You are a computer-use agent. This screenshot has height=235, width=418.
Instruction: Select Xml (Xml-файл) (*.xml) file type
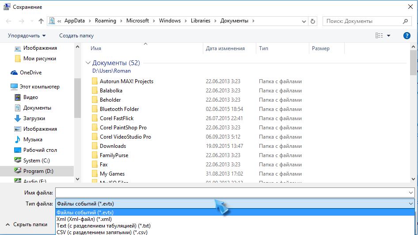point(84,219)
